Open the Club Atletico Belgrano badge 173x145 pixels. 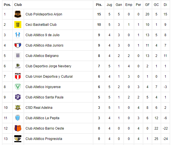pyautogui.click(x=18, y=56)
